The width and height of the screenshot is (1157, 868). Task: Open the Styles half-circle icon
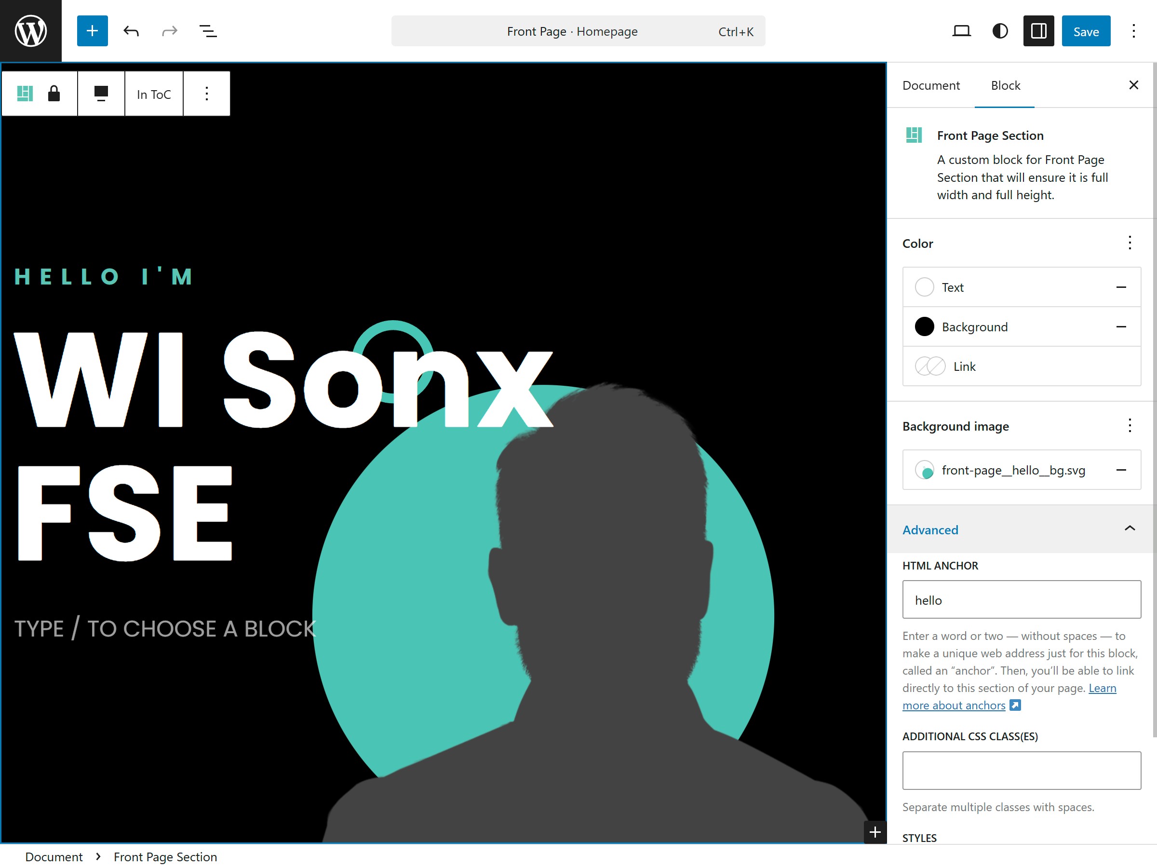pos(999,31)
